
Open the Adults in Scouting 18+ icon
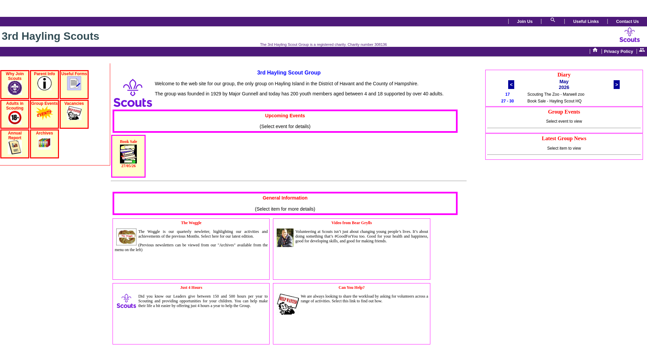click(x=15, y=118)
